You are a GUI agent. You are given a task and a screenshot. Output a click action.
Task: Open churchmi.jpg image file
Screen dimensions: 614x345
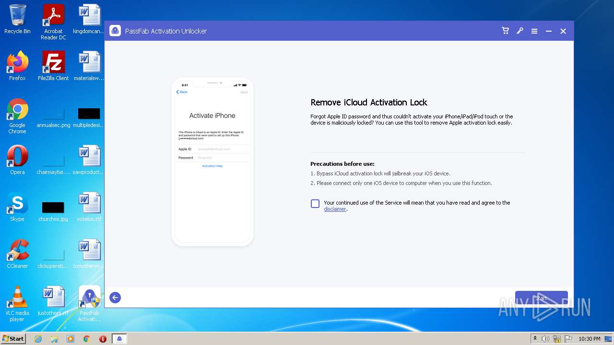point(53,211)
